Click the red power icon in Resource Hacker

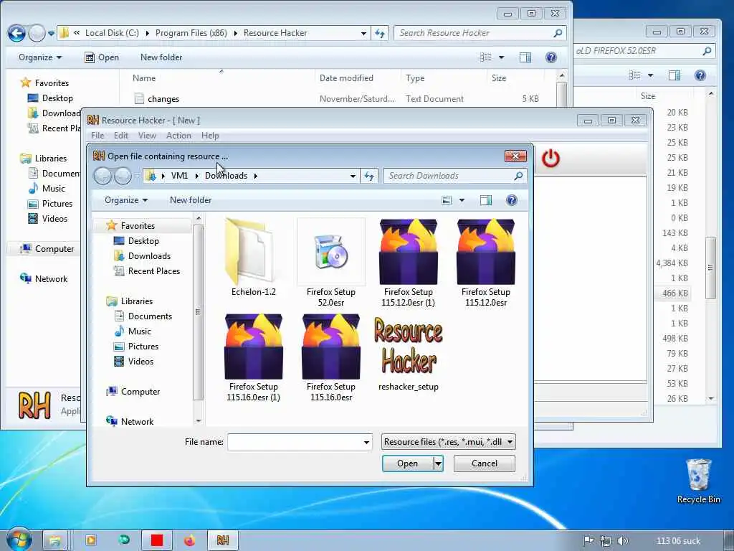550,159
